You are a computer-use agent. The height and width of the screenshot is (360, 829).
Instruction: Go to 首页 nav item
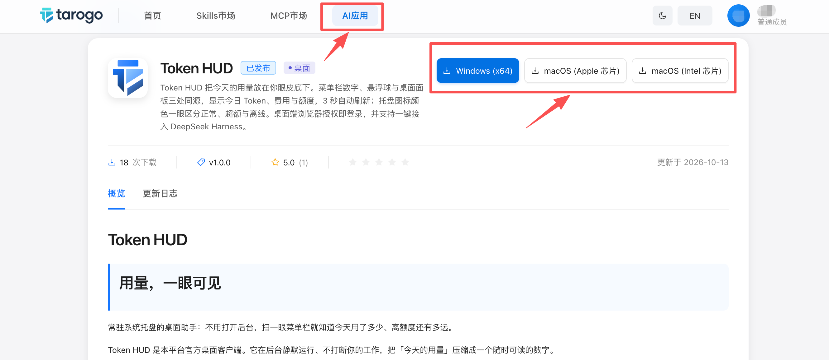(x=152, y=16)
